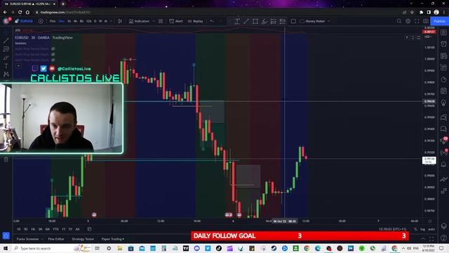
Task: Open the Money Maker layout menu
Action: tap(315, 21)
